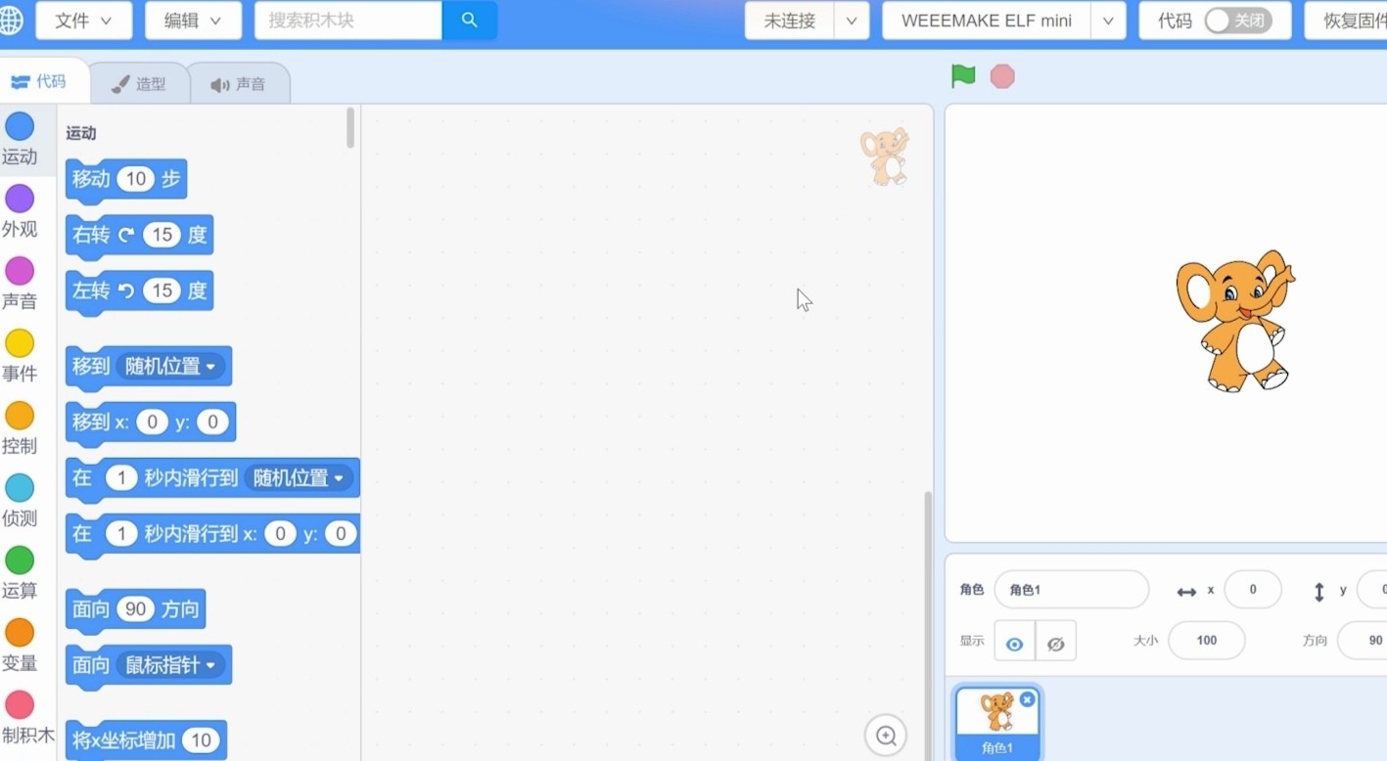The width and height of the screenshot is (1387, 761).
Task: Click the 方向 direction field showing 90
Action: (1363, 641)
